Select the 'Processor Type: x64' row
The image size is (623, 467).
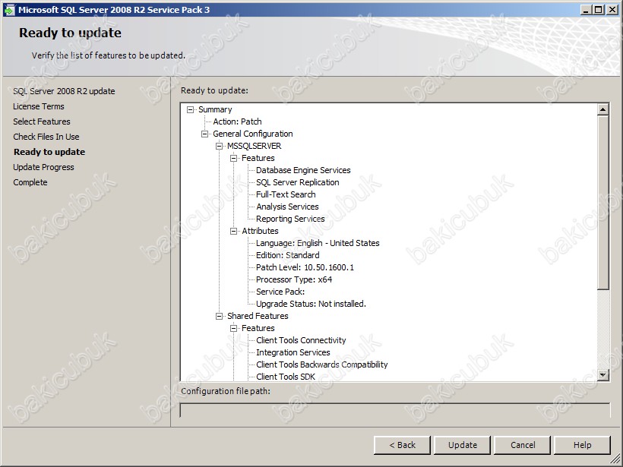(294, 279)
